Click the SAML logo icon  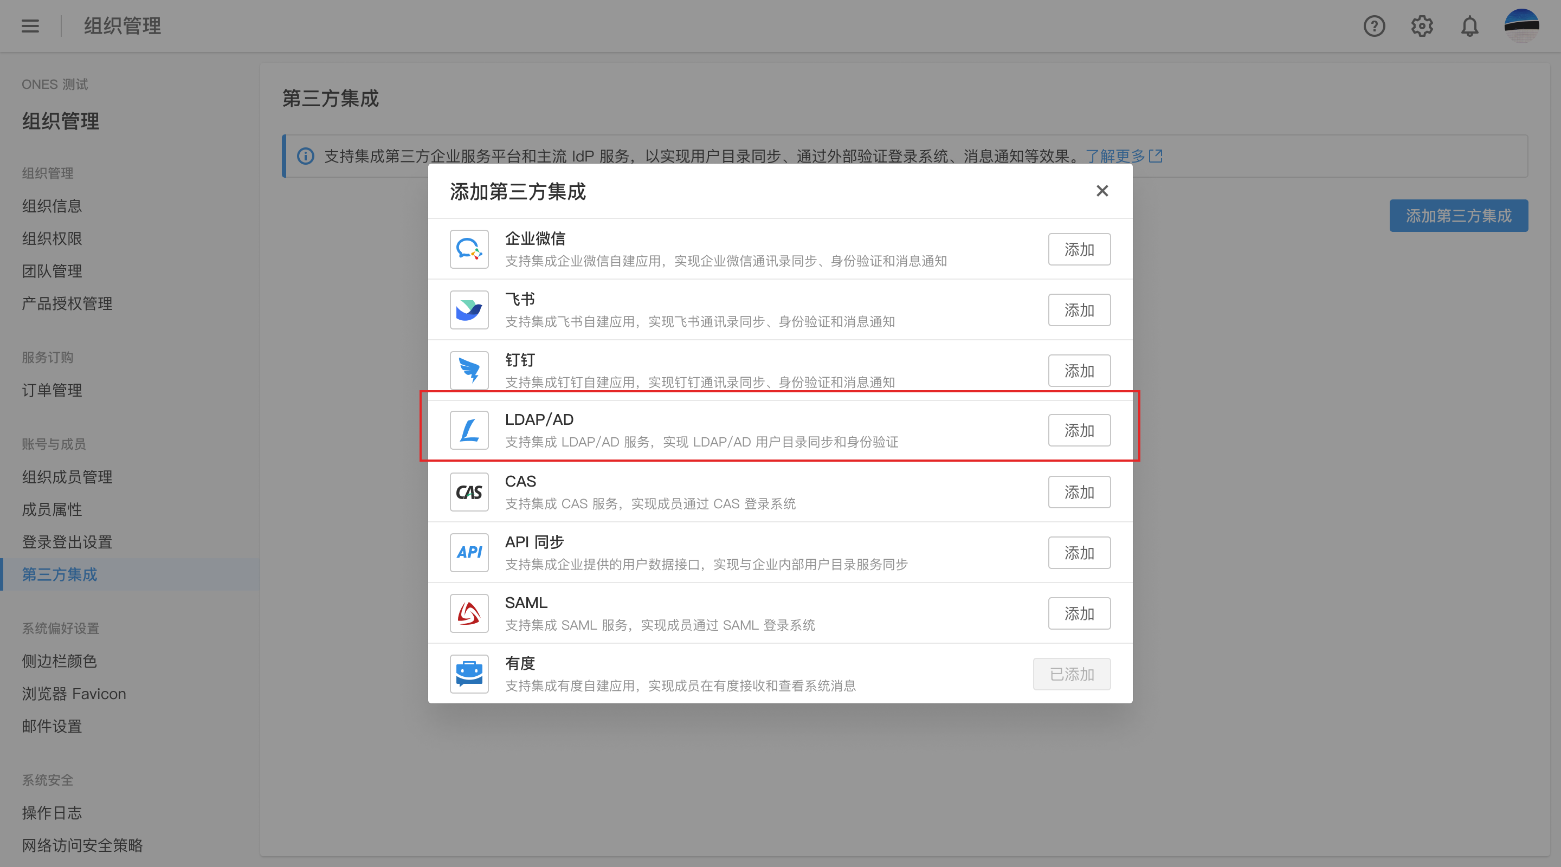(x=469, y=613)
